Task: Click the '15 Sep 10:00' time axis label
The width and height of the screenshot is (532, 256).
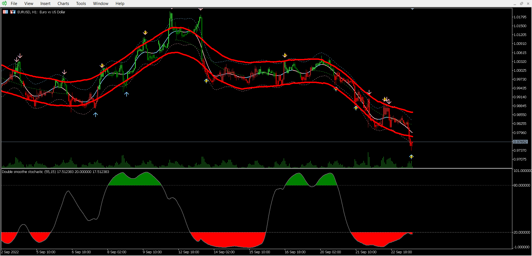Action: click(260, 252)
